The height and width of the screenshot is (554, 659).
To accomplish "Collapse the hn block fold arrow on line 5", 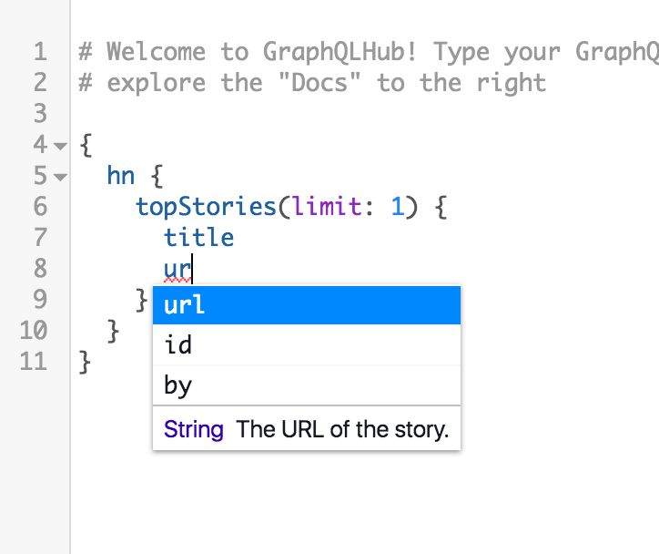I will 60,177.
